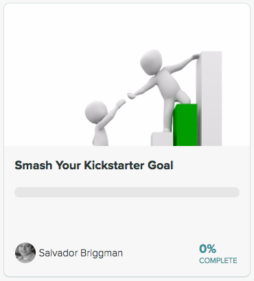Click the word Goal in the title

pos(161,165)
